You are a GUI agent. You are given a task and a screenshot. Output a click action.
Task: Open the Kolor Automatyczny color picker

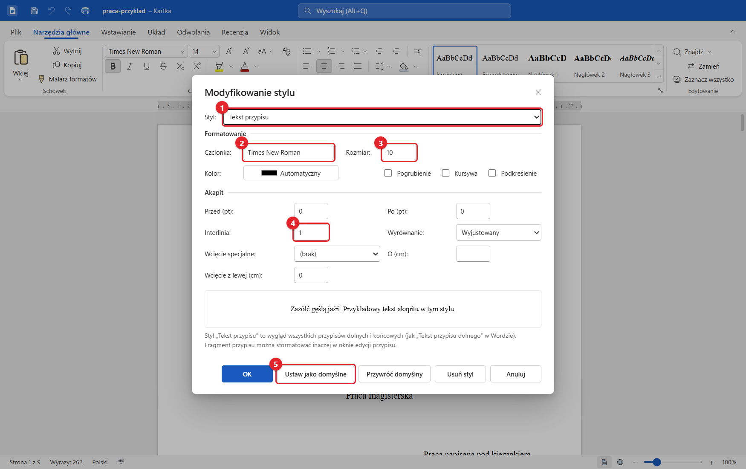(x=291, y=173)
